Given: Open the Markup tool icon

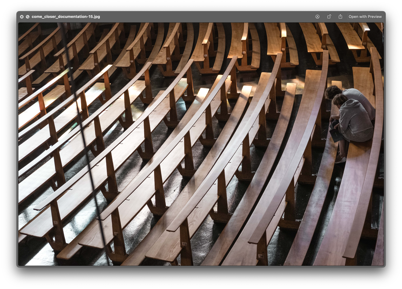Looking at the screenshot, I should (x=317, y=17).
